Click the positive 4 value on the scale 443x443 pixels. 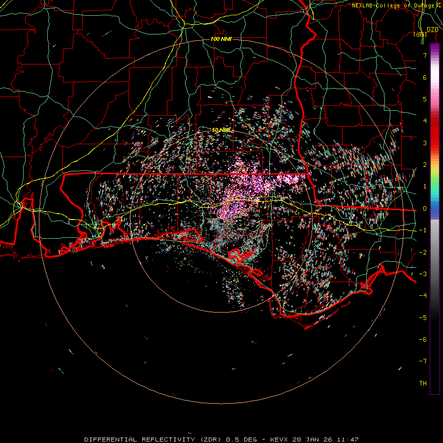tap(425, 121)
